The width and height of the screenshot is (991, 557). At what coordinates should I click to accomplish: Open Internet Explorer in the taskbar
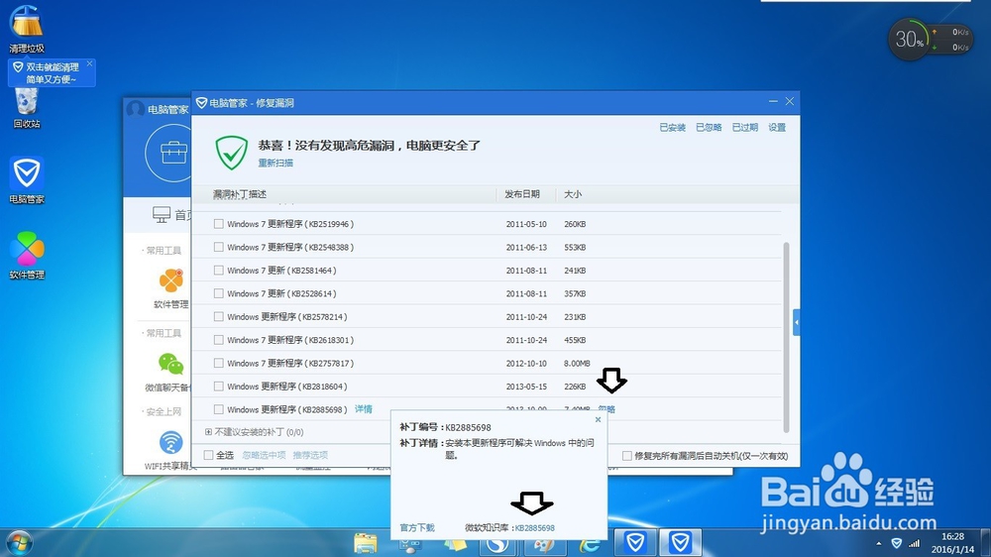coord(590,544)
